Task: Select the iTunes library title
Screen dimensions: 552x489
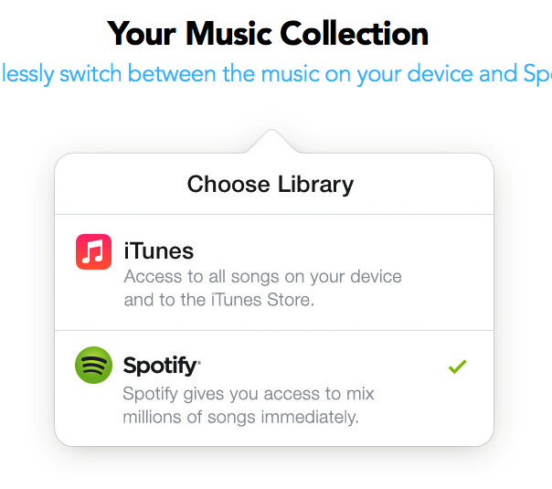Action: click(x=159, y=251)
